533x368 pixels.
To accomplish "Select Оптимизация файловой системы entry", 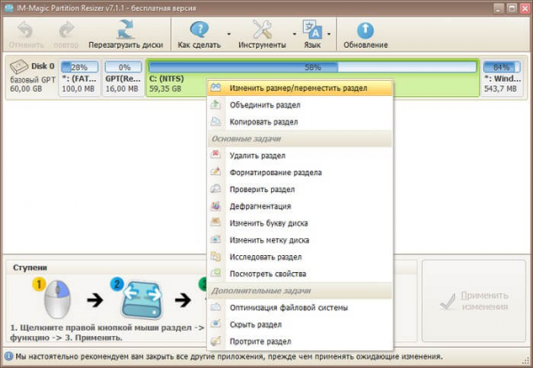I will (300, 308).
